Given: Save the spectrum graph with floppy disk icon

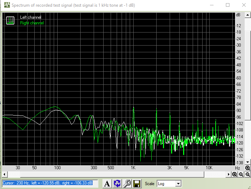Looking at the screenshot, I should 137,183.
